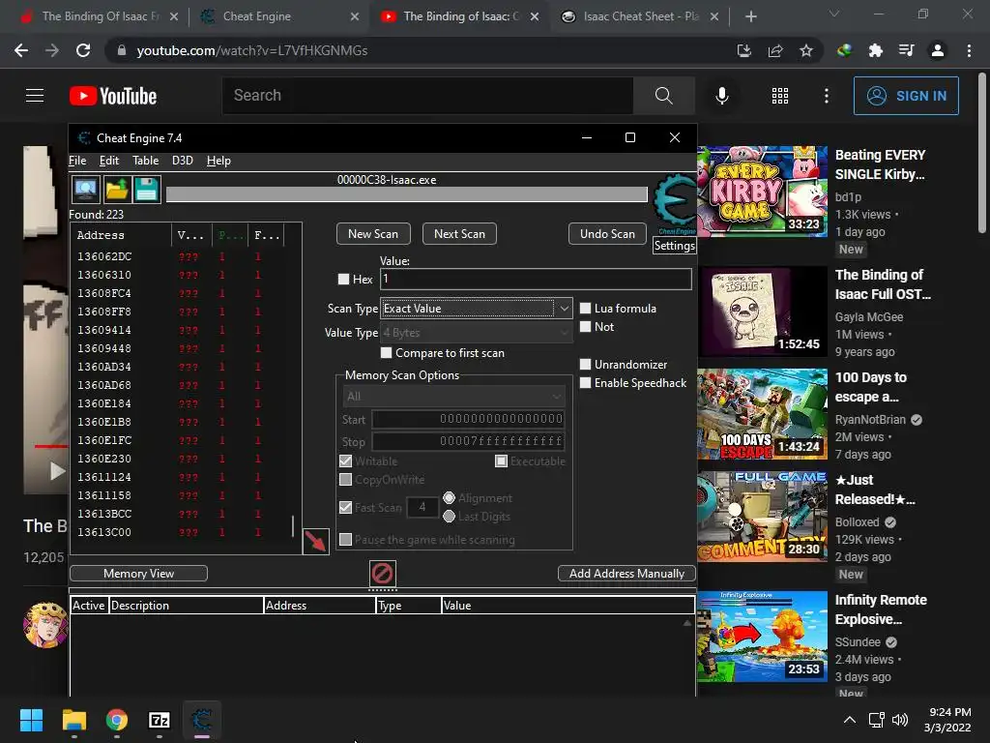Viewport: 990px width, 743px height.
Task: Click the YouTube search magnifier button
Action: (663, 96)
